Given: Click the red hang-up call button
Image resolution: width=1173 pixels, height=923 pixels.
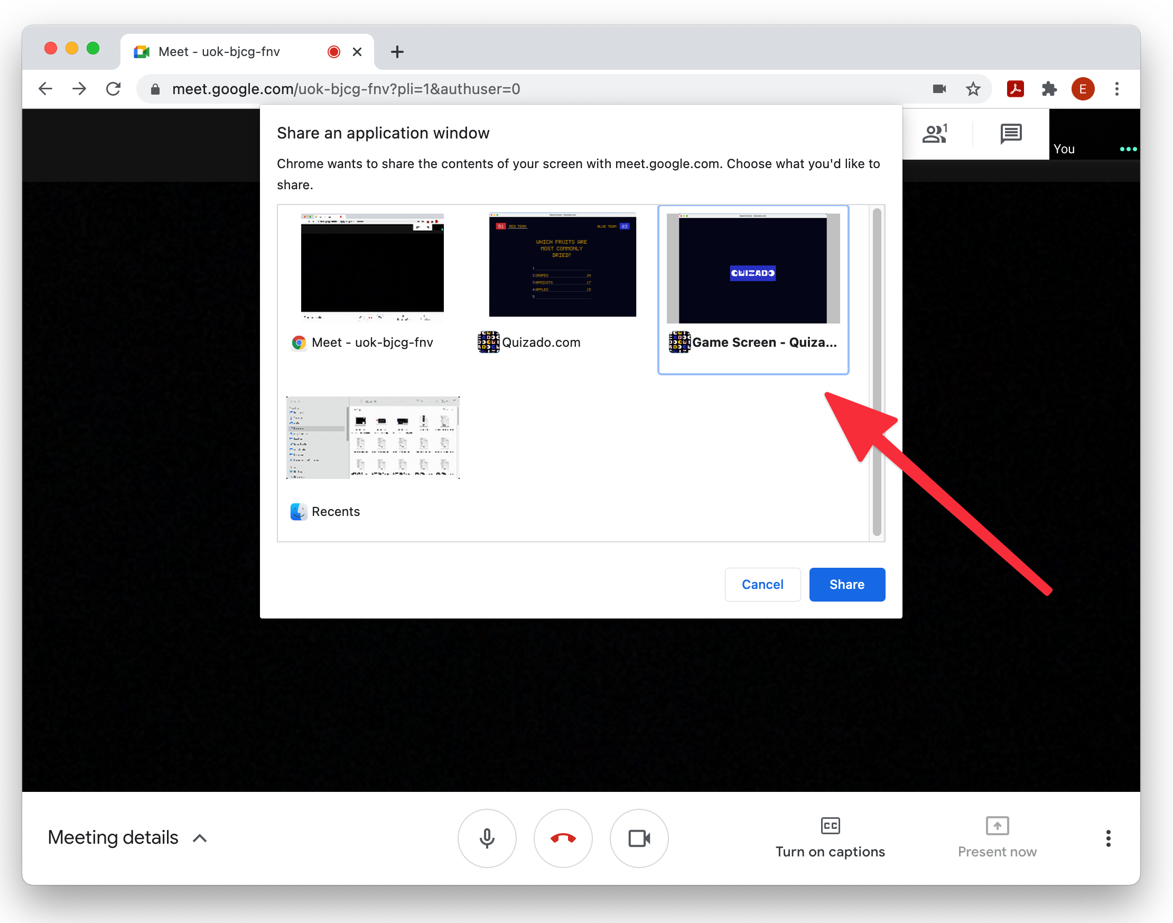Looking at the screenshot, I should point(563,838).
